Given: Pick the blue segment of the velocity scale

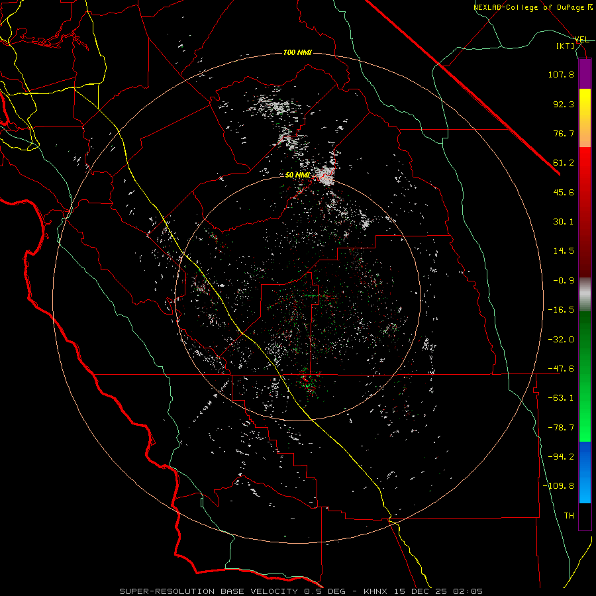Looking at the screenshot, I should click(585, 472).
